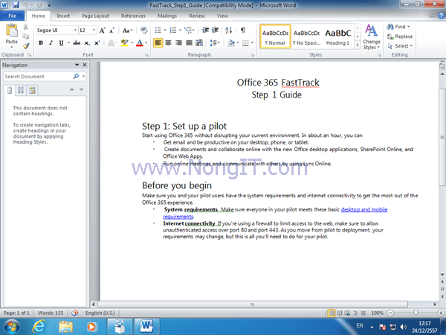Switch to the View tab
Viewport: 446px width, 335px height.
tap(222, 16)
